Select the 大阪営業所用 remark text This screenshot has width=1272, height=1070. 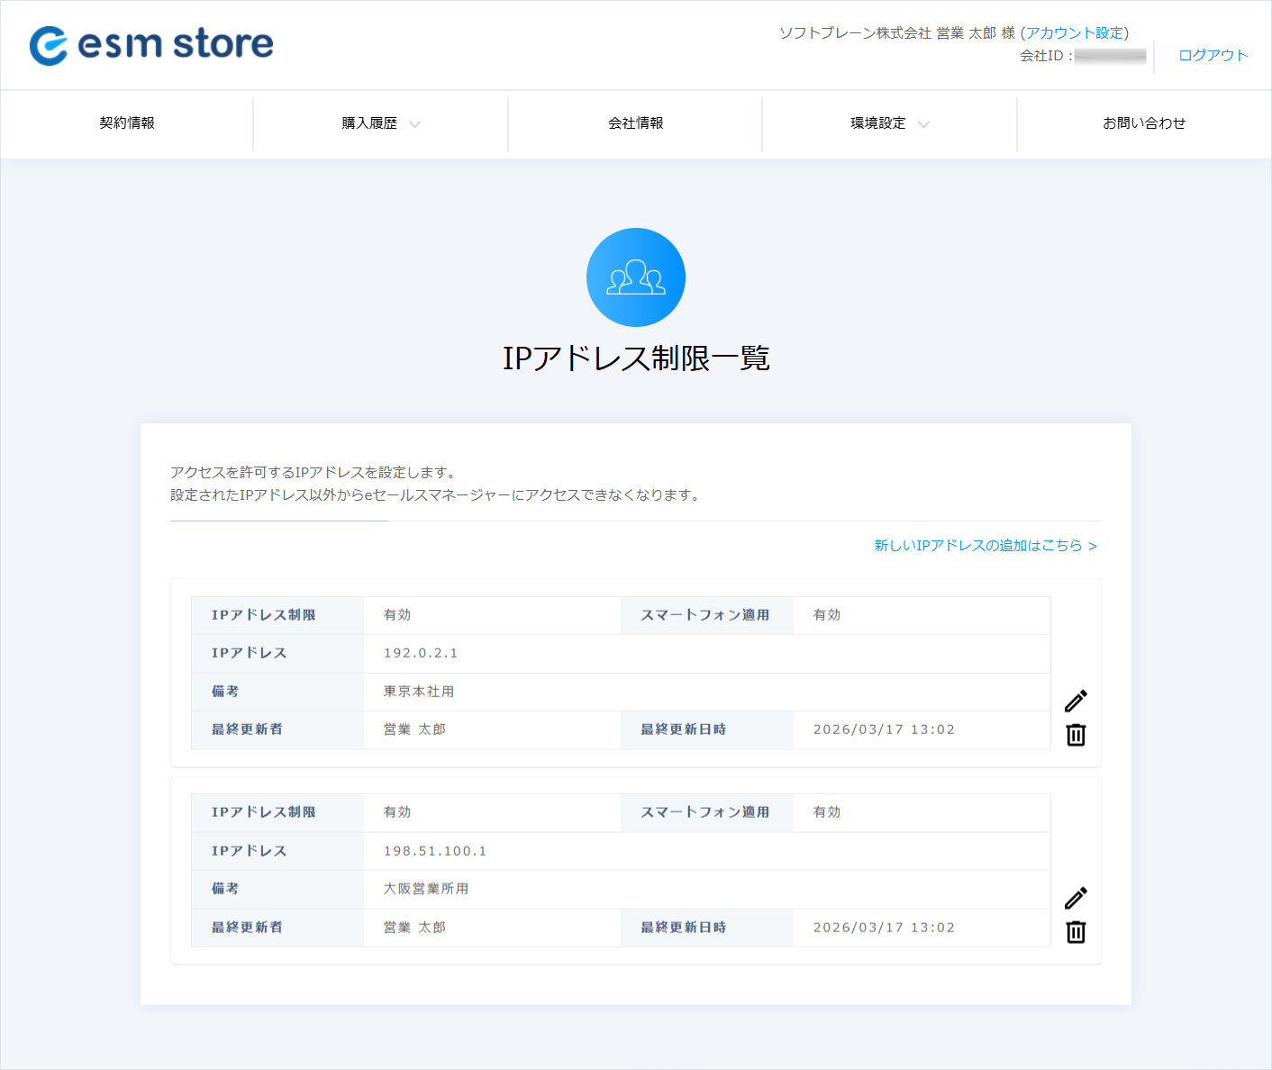[426, 889]
